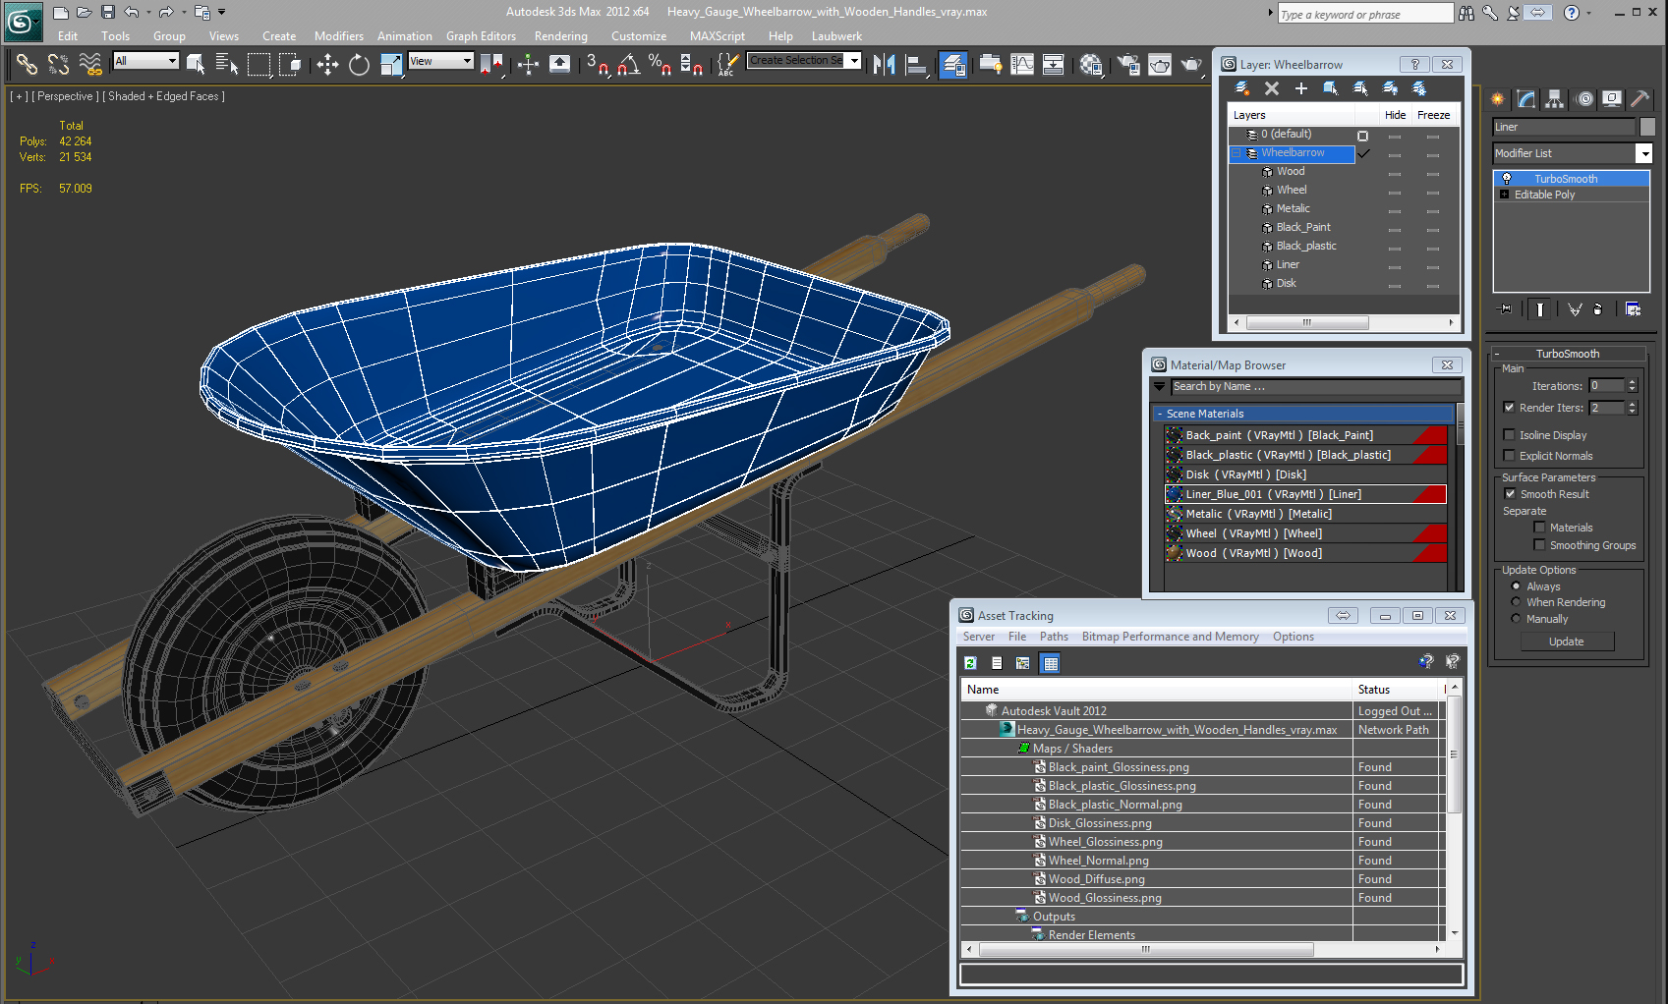Click the Render Production teapot icon
This screenshot has height=1004, width=1668.
(1191, 65)
